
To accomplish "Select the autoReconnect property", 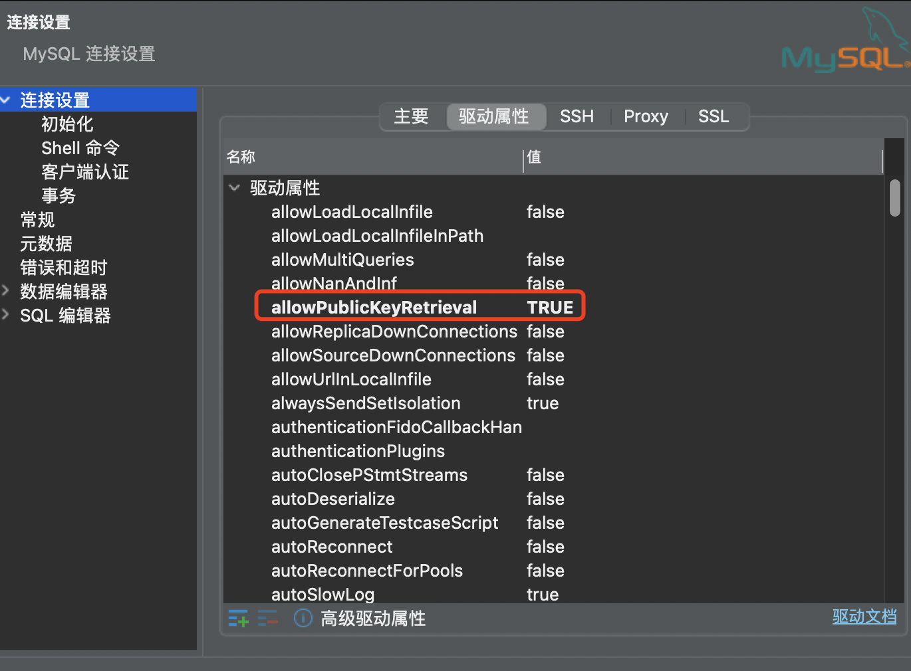I will (x=332, y=547).
